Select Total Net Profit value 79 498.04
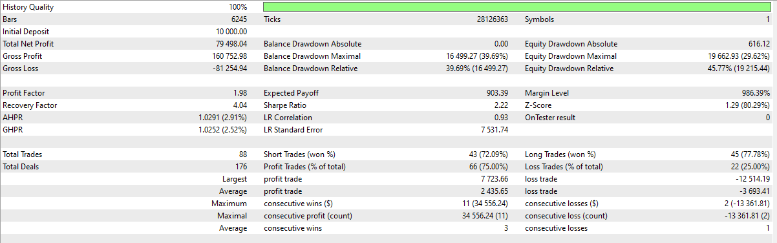777x243 pixels. pyautogui.click(x=232, y=44)
